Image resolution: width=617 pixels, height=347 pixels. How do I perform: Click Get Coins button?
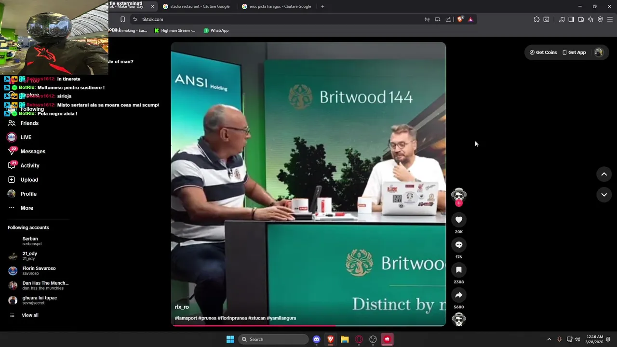[543, 53]
